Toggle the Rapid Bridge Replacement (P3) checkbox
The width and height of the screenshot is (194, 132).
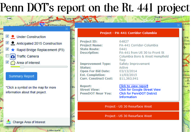(7, 49)
